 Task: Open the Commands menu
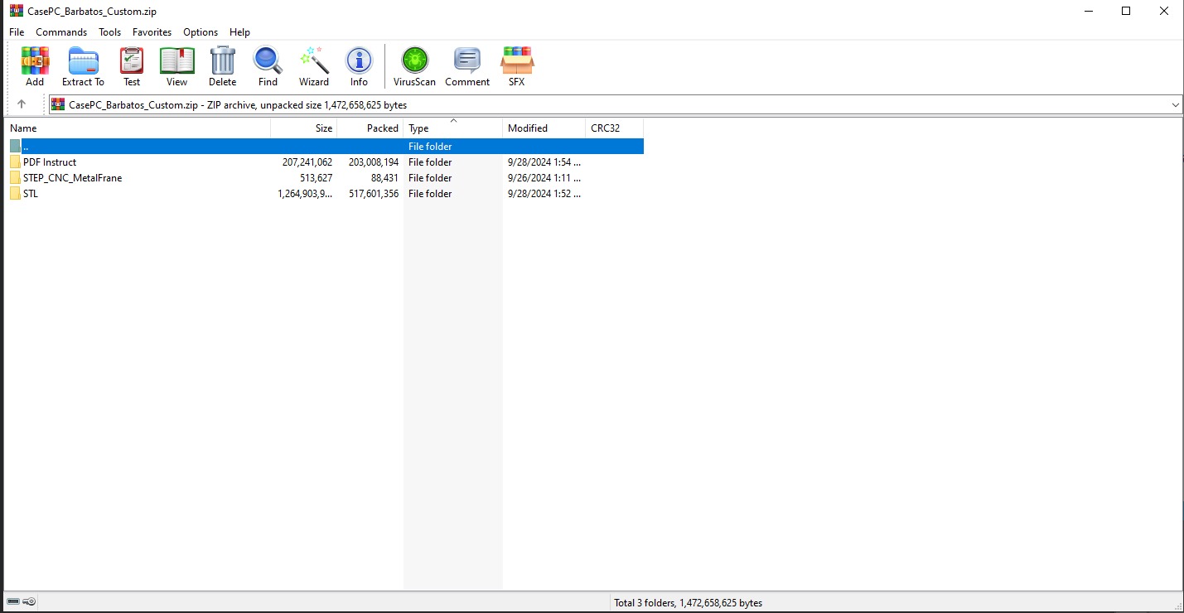point(61,32)
